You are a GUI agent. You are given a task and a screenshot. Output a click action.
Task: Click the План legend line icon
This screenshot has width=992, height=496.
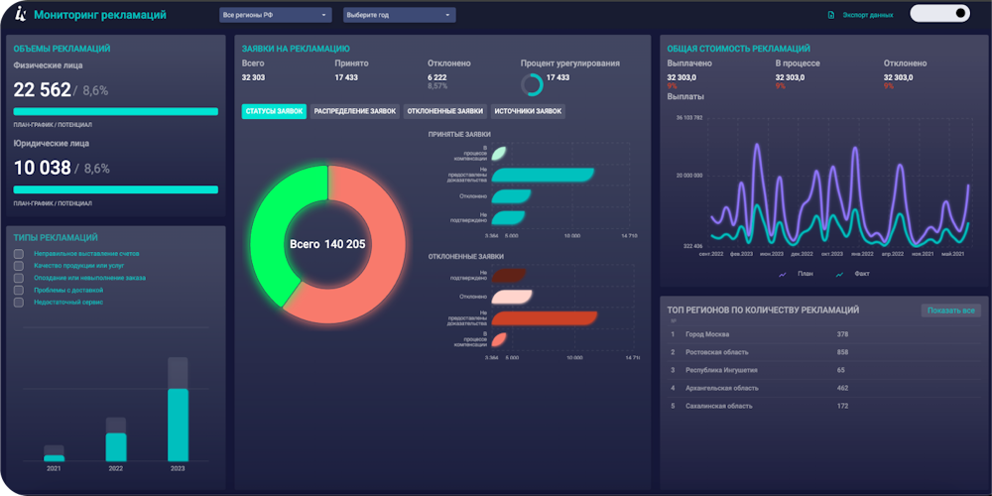(x=783, y=275)
